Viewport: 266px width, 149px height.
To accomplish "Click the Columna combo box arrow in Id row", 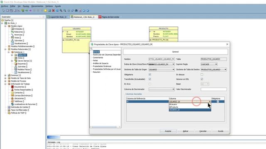I will coord(209,101).
